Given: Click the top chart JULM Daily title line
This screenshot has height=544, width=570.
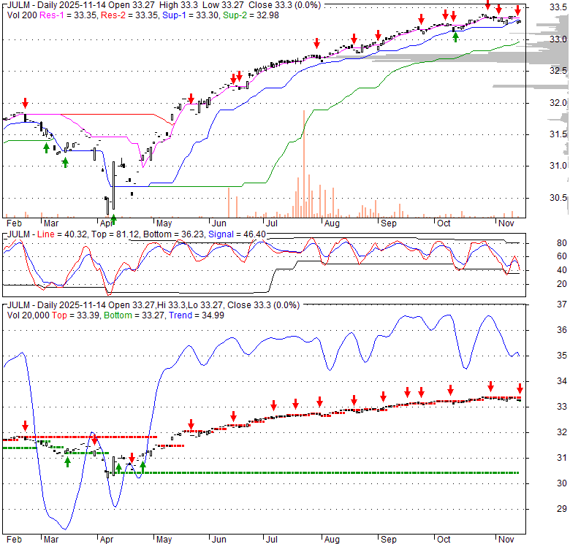Looking at the screenshot, I should [x=164, y=5].
